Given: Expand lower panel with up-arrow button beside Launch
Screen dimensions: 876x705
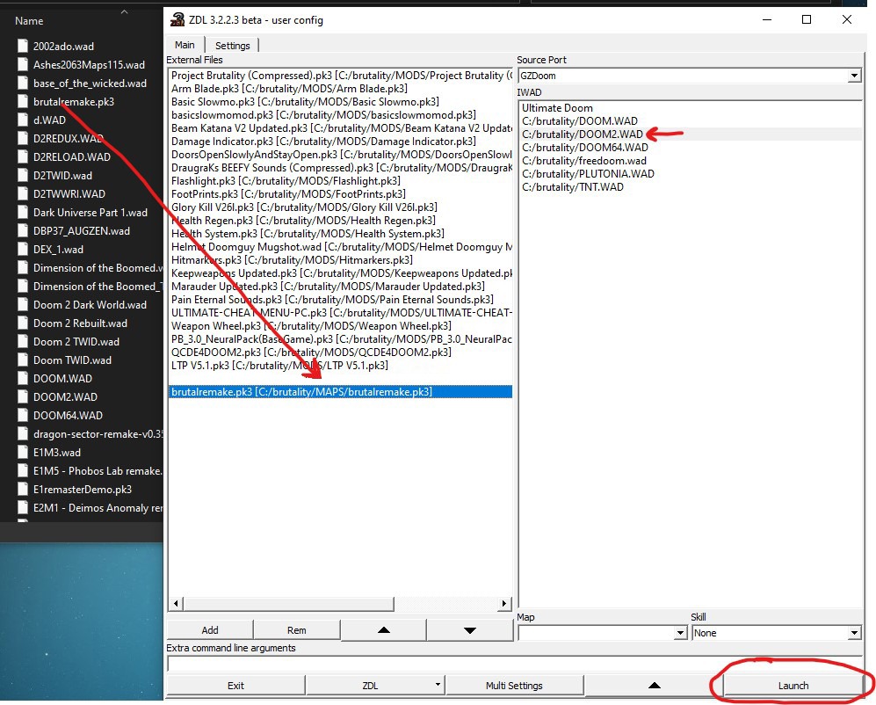Looking at the screenshot, I should click(654, 686).
